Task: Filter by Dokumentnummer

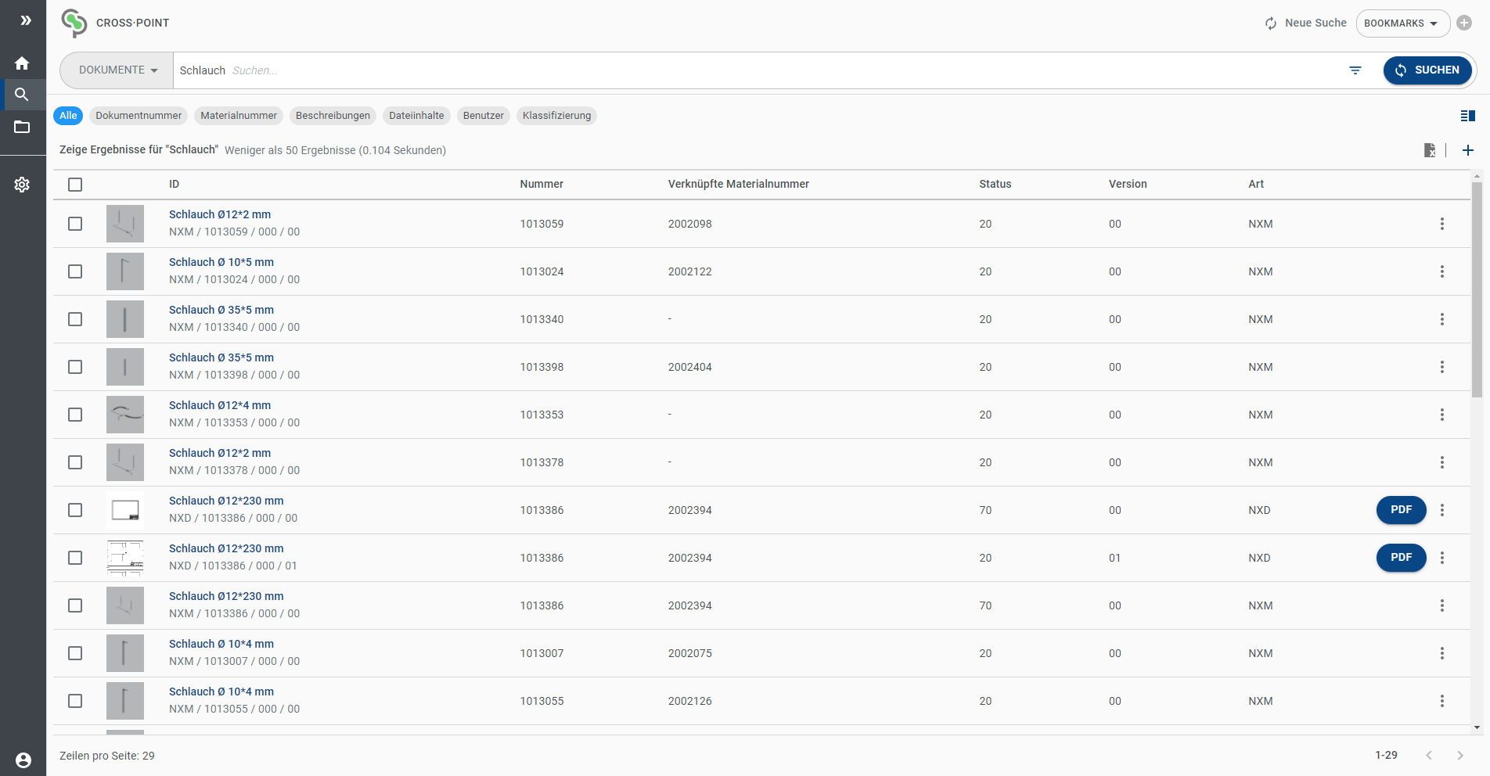Action: pyautogui.click(x=139, y=116)
